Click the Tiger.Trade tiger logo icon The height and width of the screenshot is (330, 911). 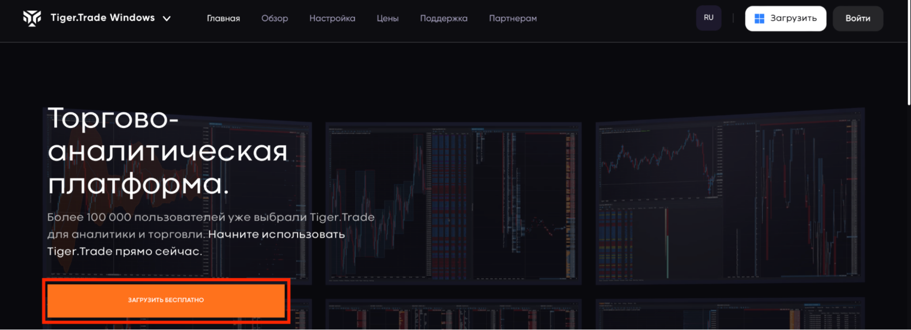point(32,18)
